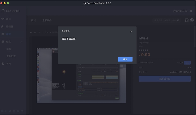Go back with the left arrow

31,33
